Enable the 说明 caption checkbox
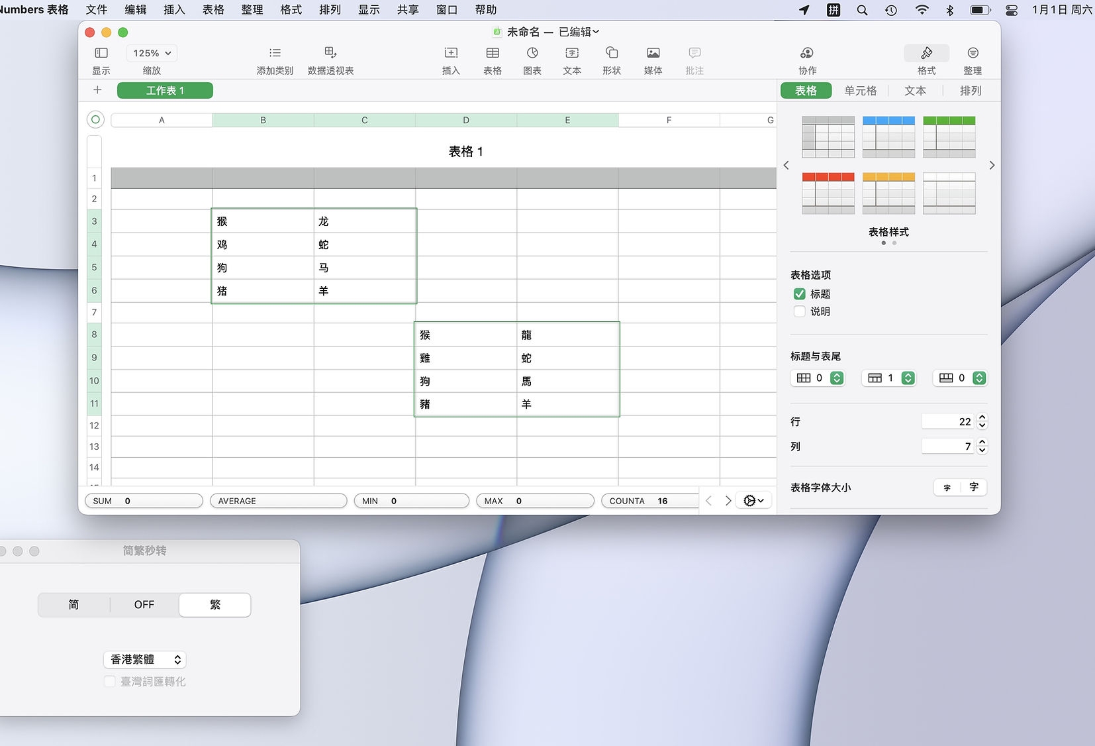This screenshot has height=746, width=1095. coord(800,311)
